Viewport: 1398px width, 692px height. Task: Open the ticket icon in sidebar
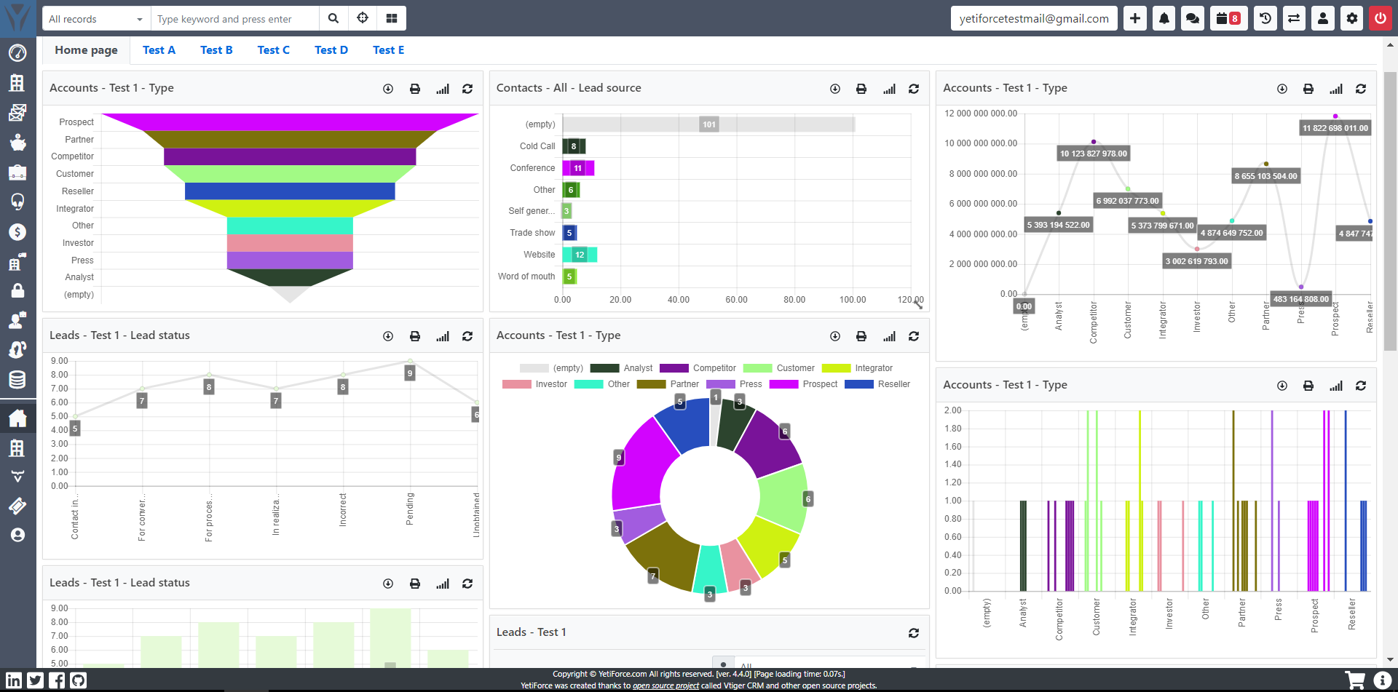coord(17,506)
